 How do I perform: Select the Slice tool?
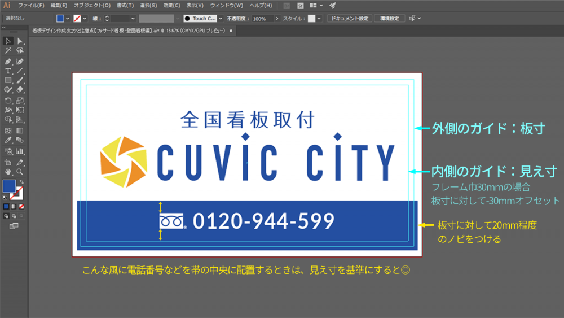[x=20, y=163]
